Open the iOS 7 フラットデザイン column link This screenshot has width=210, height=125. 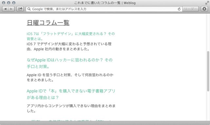click(71, 36)
